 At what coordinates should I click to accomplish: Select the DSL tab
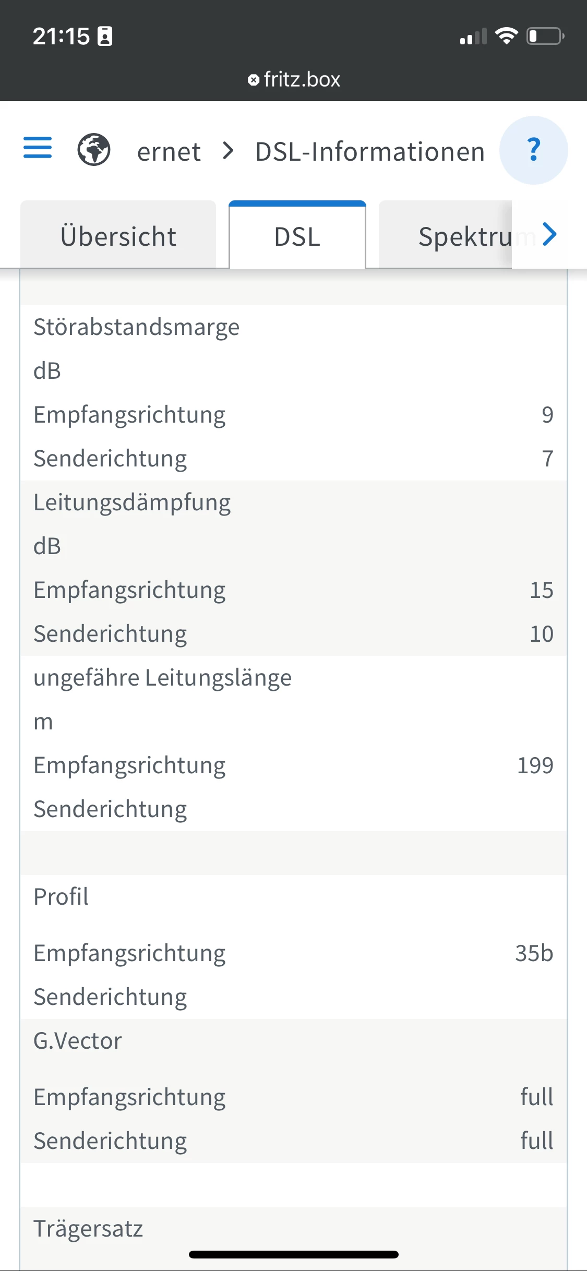297,236
